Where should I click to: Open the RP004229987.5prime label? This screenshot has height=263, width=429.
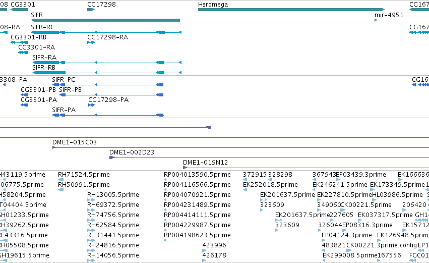point(197,225)
